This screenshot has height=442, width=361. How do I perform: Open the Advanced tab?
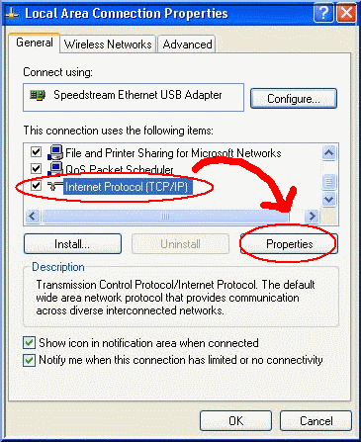click(187, 44)
